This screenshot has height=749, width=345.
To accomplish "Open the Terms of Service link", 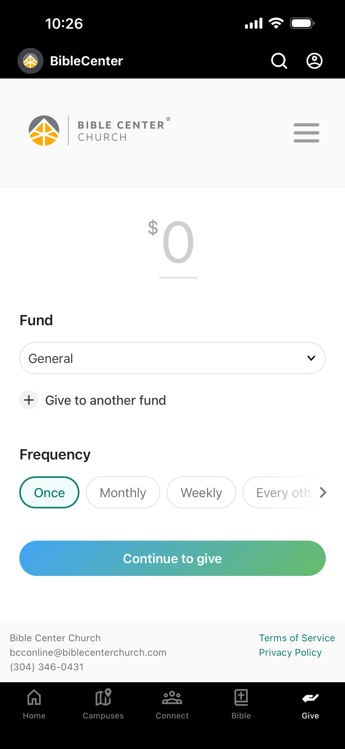I will pyautogui.click(x=297, y=638).
